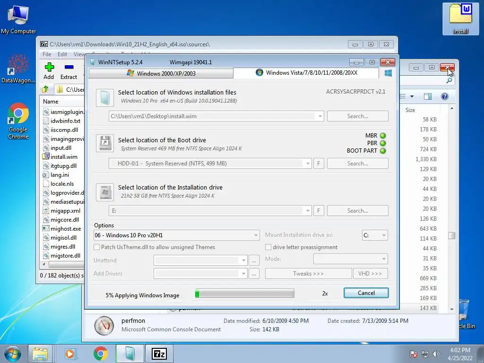This screenshot has width=484, height=363.
Task: Click the Boot drive floppy icon
Action: [x=105, y=143]
